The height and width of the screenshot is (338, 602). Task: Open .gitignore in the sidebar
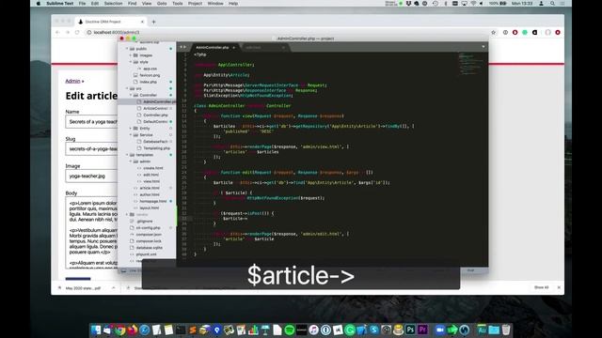pos(145,222)
